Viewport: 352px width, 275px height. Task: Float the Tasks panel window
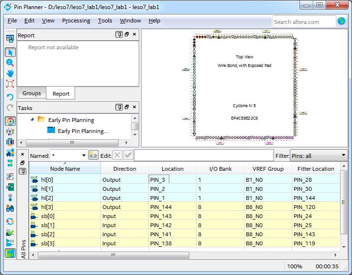[127, 107]
